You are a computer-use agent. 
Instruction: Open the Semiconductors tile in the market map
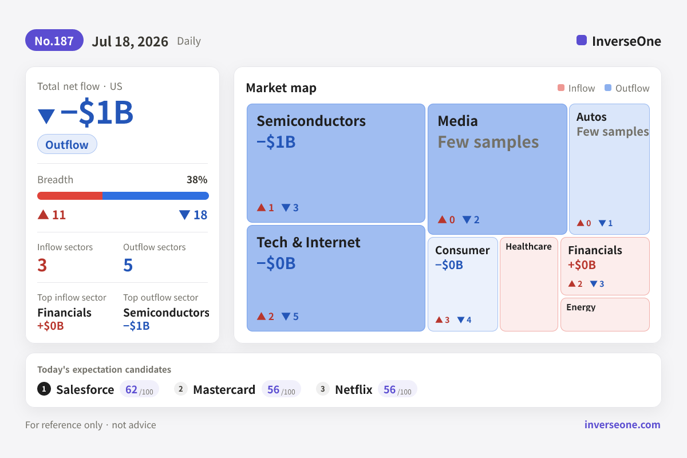(x=336, y=163)
